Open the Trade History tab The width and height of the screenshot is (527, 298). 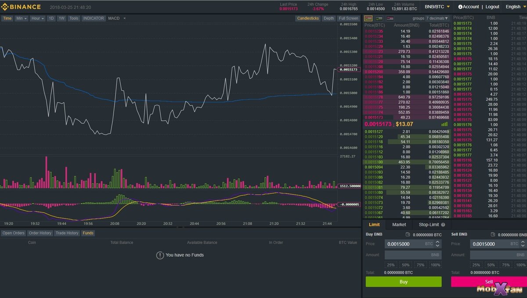click(67, 233)
